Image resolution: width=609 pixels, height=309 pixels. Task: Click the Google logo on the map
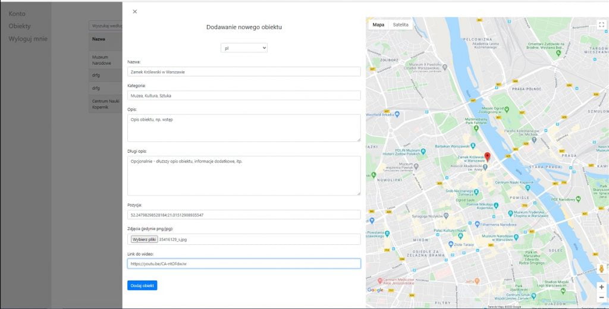point(375,290)
